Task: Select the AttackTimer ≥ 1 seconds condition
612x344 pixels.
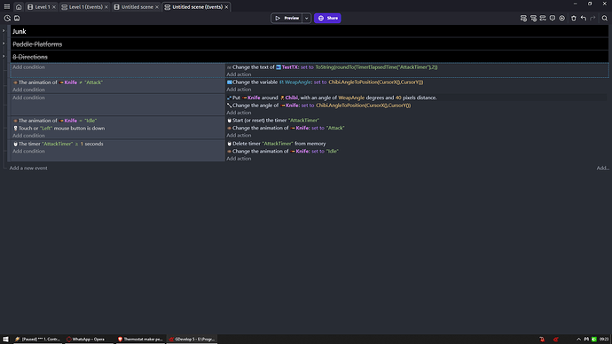Action: [59, 144]
